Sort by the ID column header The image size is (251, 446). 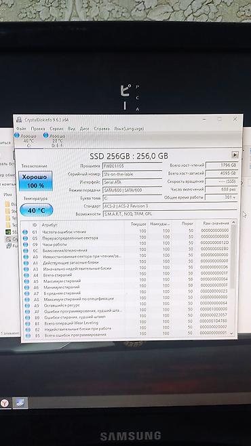tap(35, 225)
